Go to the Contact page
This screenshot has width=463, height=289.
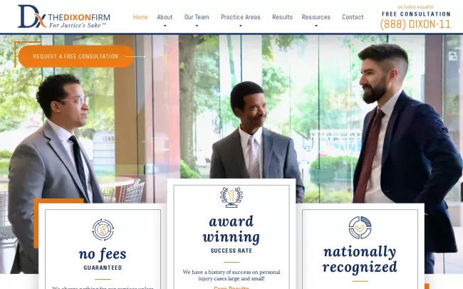click(x=353, y=17)
